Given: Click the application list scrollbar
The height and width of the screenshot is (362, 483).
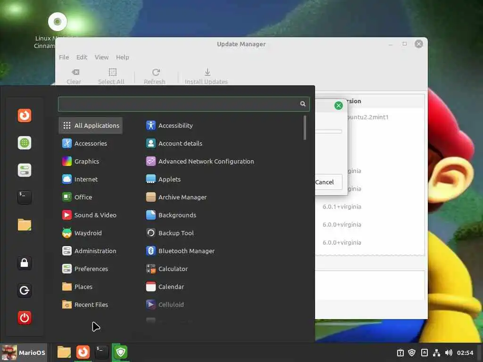Looking at the screenshot, I should coord(305,128).
